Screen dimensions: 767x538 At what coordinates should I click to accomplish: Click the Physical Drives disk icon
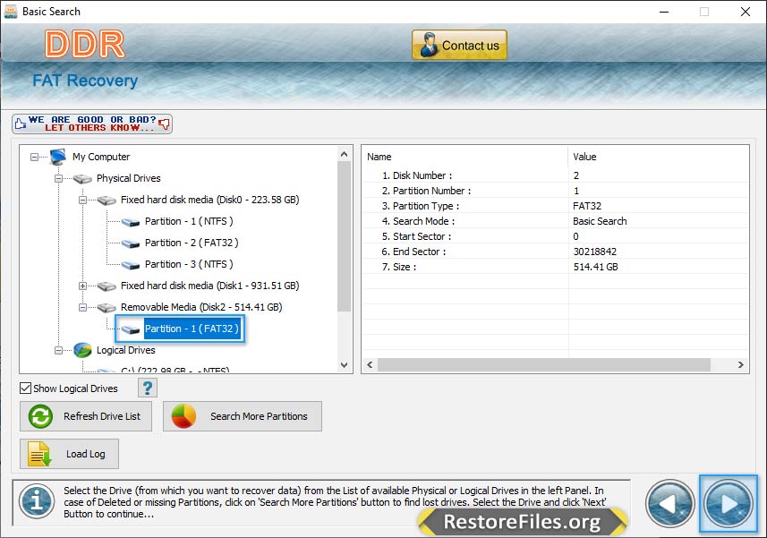click(x=82, y=179)
